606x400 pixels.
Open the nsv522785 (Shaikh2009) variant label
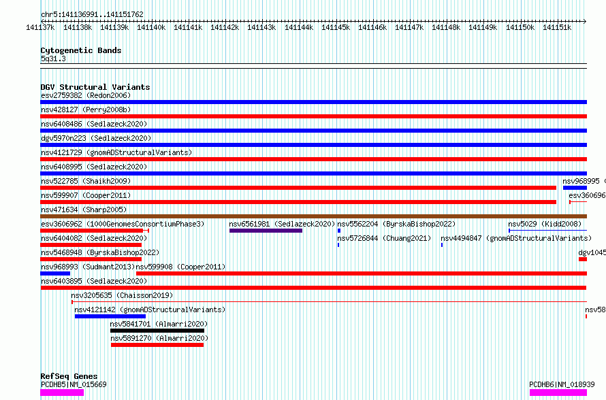(x=86, y=181)
